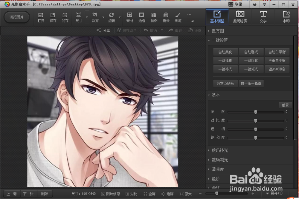Apply 自动白平衡 auto white balance
The width and height of the screenshot is (299, 199).
coord(277,52)
